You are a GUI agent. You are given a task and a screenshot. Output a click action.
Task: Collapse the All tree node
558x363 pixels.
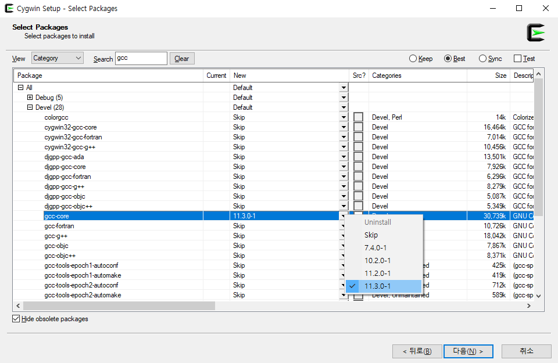tap(21, 88)
